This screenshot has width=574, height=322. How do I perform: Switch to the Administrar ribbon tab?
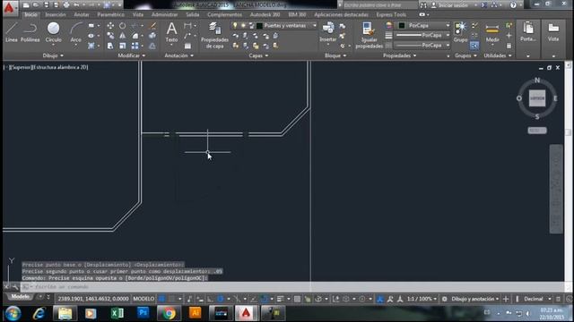(x=165, y=14)
